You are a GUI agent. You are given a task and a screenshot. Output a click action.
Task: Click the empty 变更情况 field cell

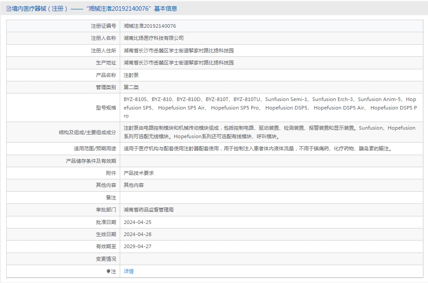coord(271,259)
